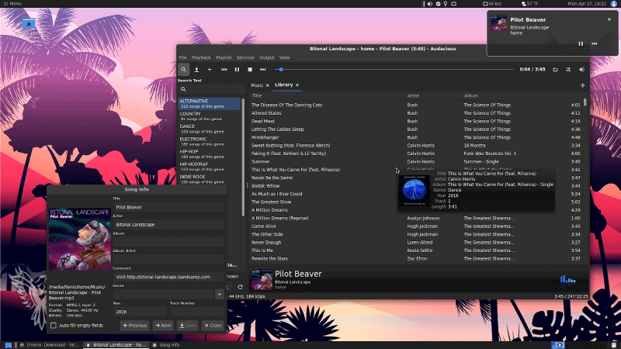Click the Pilot Beaver album art in info bar

(262, 279)
